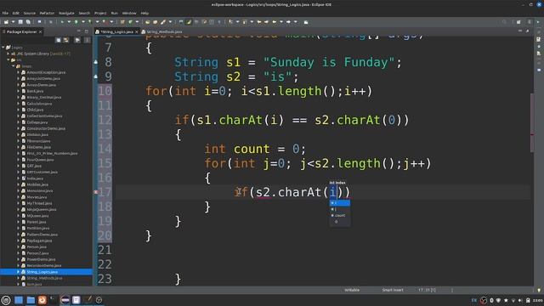
Task: Click the Back navigation arrow in toolbar
Action: pos(274,22)
